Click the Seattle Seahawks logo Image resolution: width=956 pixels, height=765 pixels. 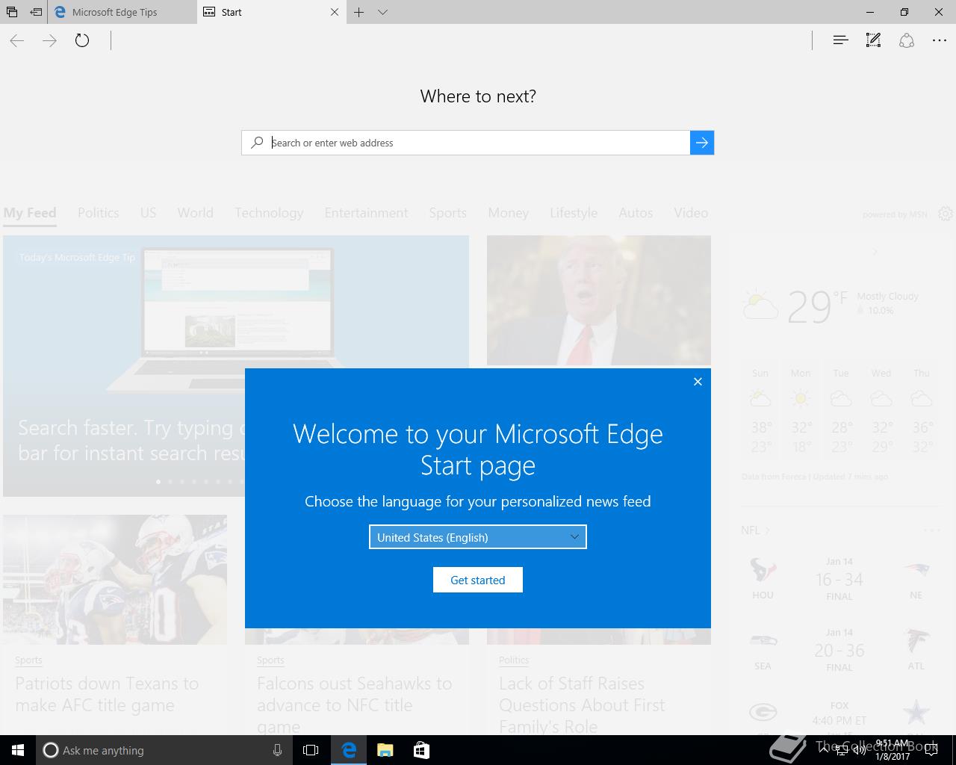[x=763, y=641]
